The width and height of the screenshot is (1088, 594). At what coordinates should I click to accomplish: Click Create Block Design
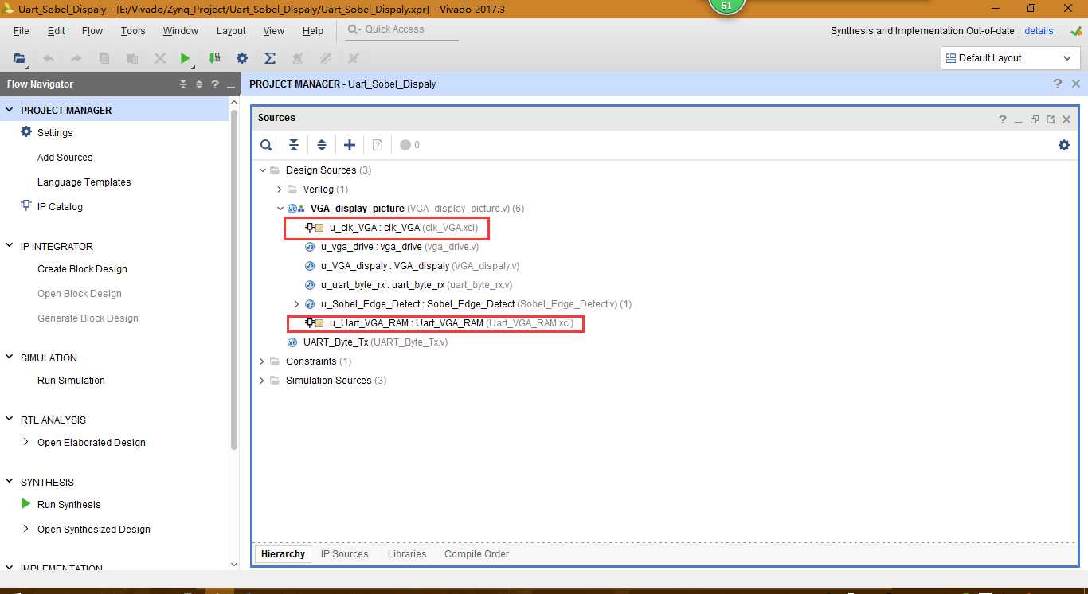[x=82, y=269]
